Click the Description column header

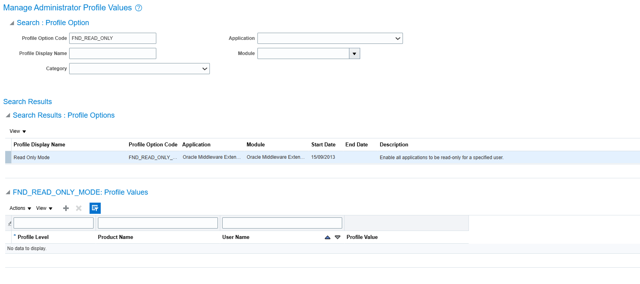(x=394, y=145)
